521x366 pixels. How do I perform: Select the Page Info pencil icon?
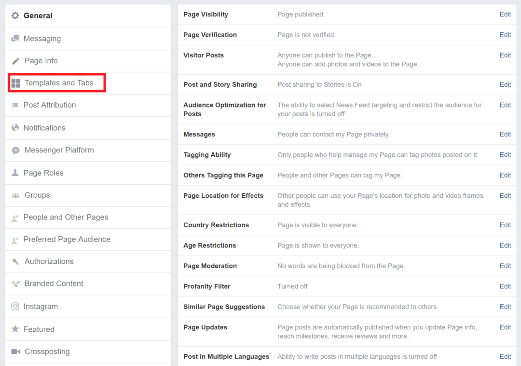[15, 61]
